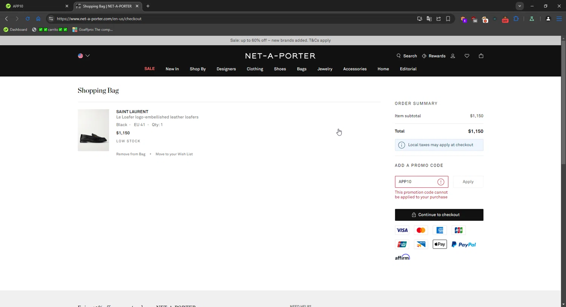Image resolution: width=566 pixels, height=307 pixels.
Task: Open the shopping bag icon in header
Action: 481,56
